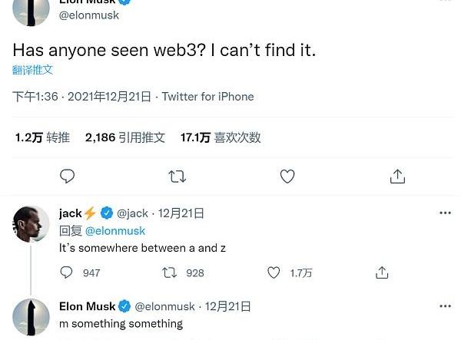Open the @elonmusk mention link

115,230
